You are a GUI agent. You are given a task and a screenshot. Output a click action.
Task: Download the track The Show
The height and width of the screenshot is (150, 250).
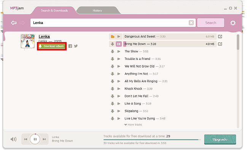click(113, 52)
